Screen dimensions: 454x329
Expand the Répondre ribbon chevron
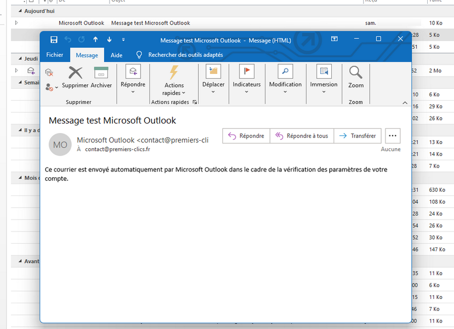coord(133,92)
